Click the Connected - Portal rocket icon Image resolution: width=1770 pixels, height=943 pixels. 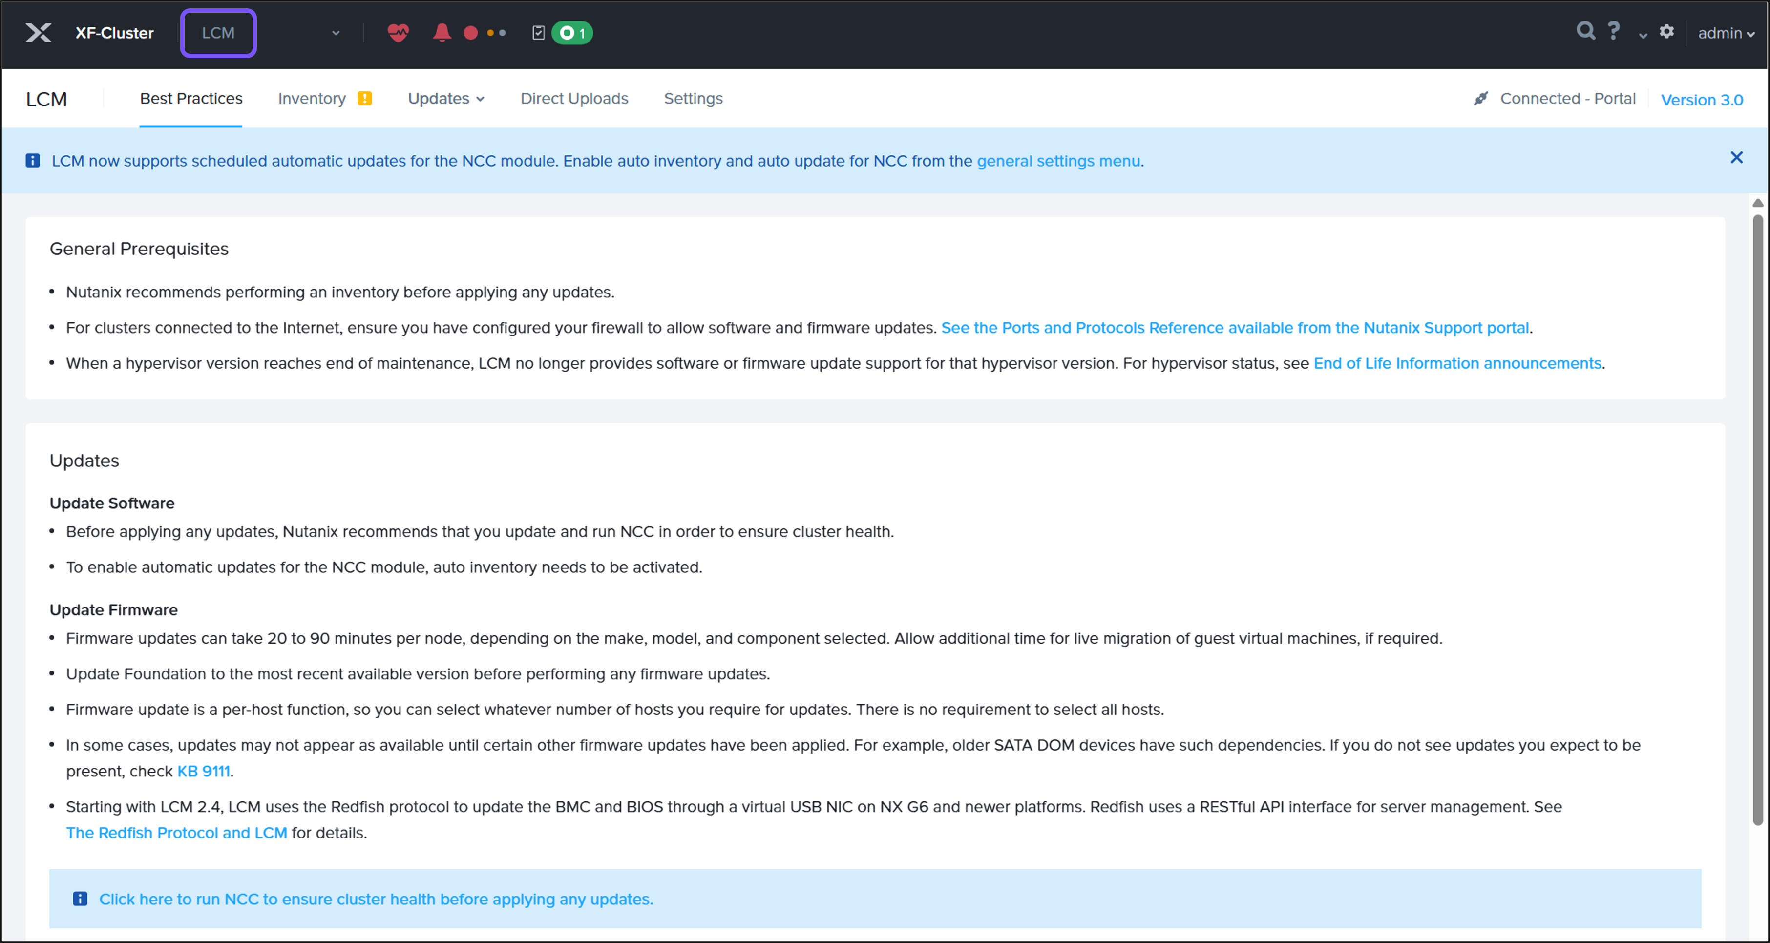click(1481, 98)
